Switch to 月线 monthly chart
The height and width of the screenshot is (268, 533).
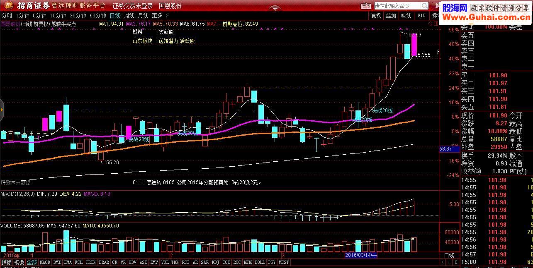coord(143,15)
